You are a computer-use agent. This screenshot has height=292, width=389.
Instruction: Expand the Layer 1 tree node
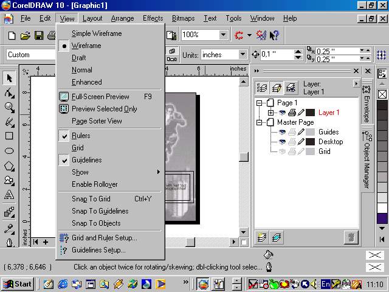coord(270,113)
